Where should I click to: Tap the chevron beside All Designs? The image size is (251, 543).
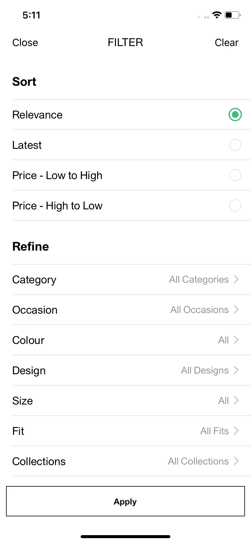236,370
